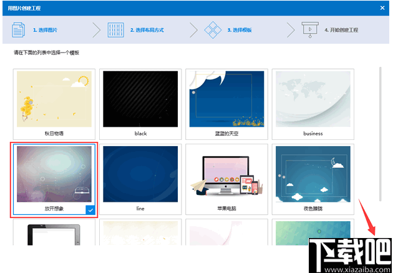Select the white-pink template in bottom row

[226, 233]
